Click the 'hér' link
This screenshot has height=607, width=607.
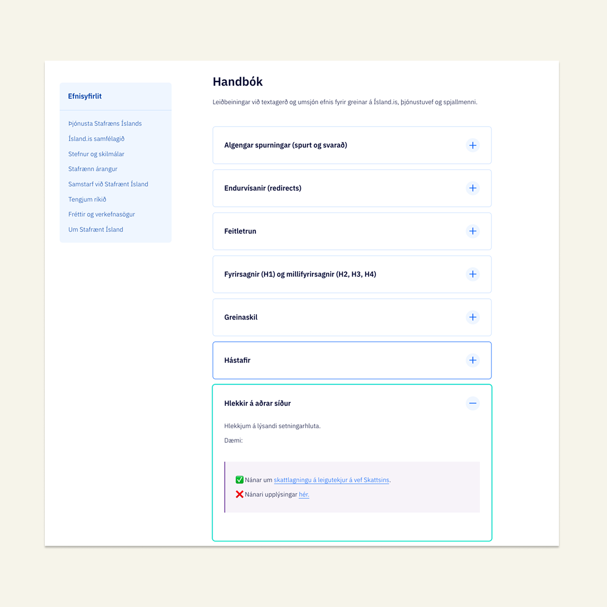click(x=303, y=494)
